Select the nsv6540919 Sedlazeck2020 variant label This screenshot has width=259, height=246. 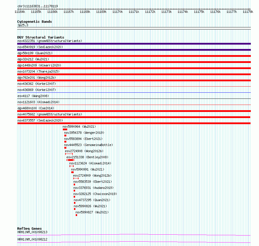tap(40, 47)
